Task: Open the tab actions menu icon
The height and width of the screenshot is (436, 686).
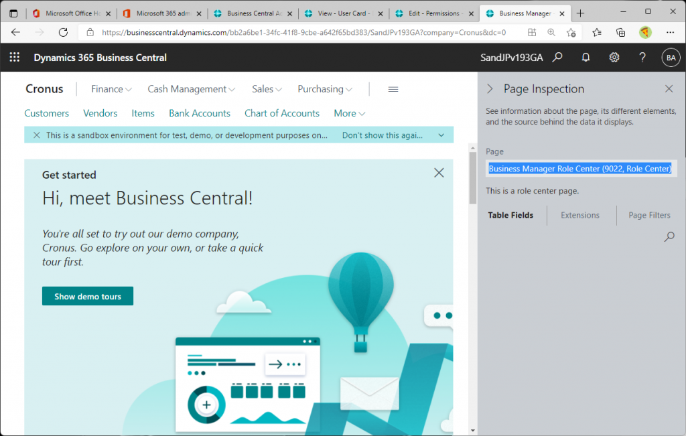Action: pos(13,13)
